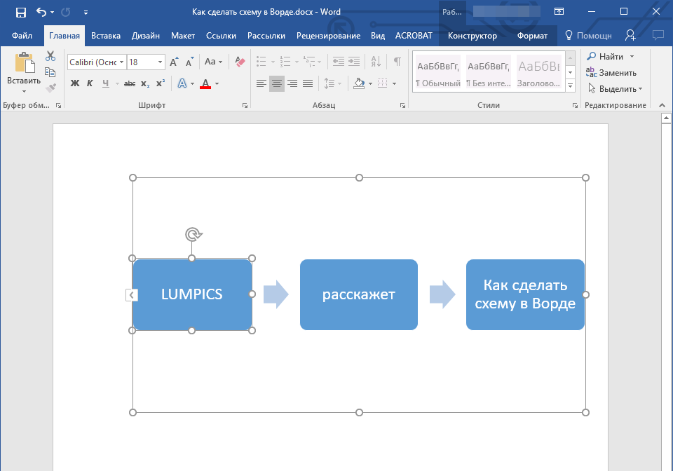Copy selection with copy icon
Screen dimensions: 673x471
point(50,72)
